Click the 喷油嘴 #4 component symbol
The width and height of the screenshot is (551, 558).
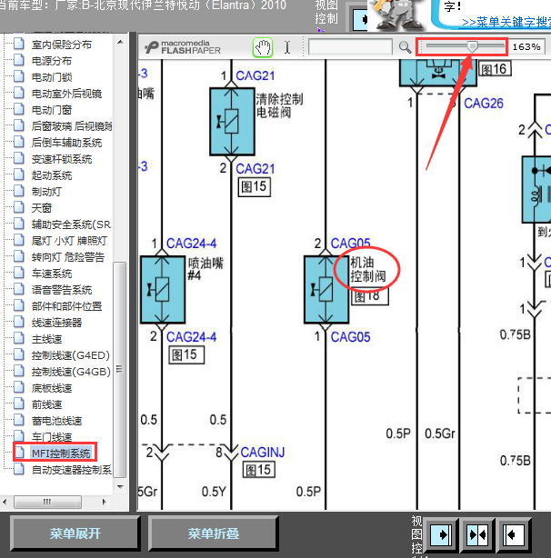pos(163,289)
